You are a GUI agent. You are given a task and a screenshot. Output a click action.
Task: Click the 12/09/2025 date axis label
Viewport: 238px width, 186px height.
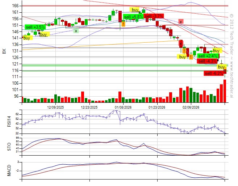tap(56, 107)
